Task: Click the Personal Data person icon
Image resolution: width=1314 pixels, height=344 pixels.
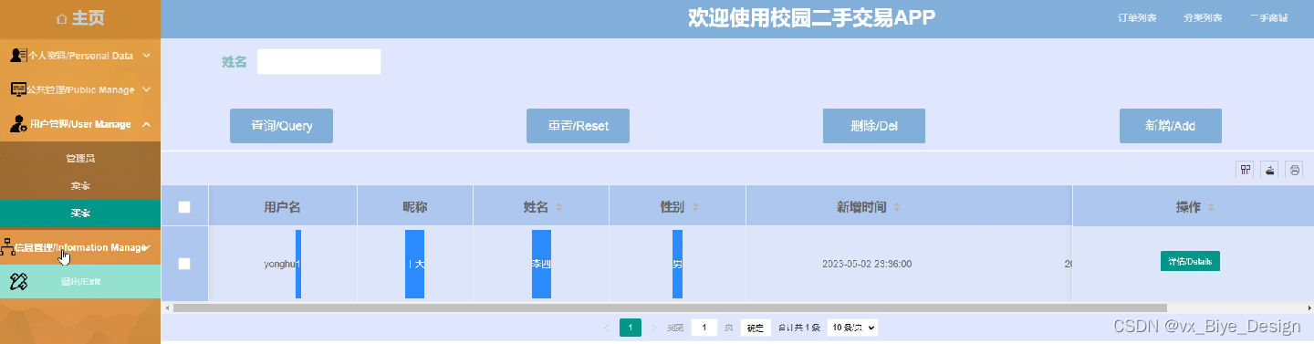Action: (x=17, y=56)
